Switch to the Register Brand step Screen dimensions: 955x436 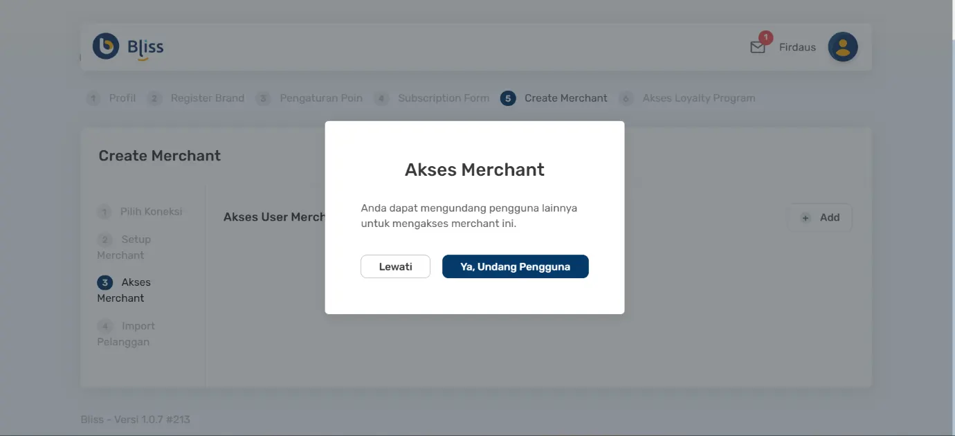pyautogui.click(x=207, y=98)
